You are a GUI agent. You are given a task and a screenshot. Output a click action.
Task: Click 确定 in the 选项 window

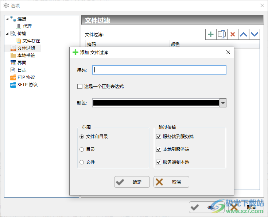(x=207, y=207)
